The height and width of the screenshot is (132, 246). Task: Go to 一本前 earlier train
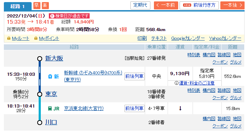(x=166, y=5)
